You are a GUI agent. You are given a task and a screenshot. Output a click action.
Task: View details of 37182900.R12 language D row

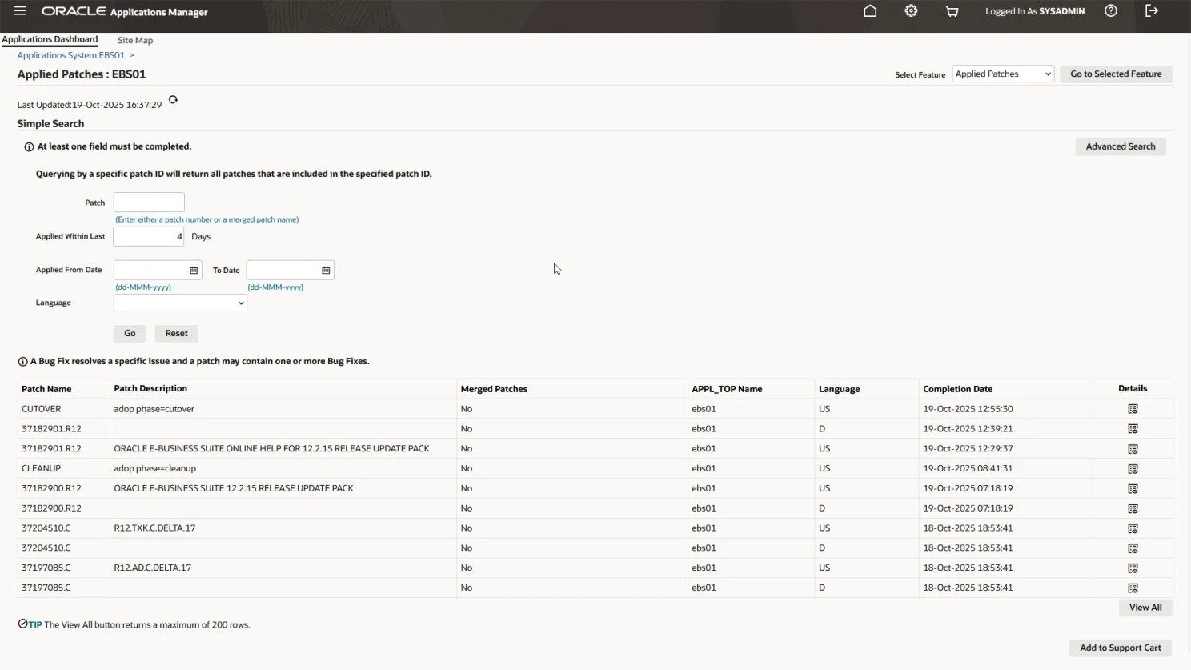tap(1133, 508)
